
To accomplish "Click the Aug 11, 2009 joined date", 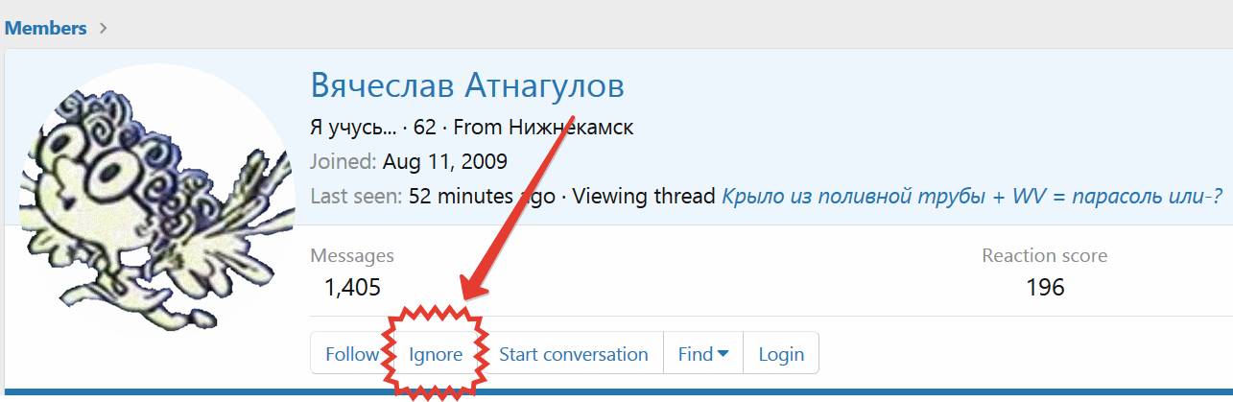I will coord(444,161).
